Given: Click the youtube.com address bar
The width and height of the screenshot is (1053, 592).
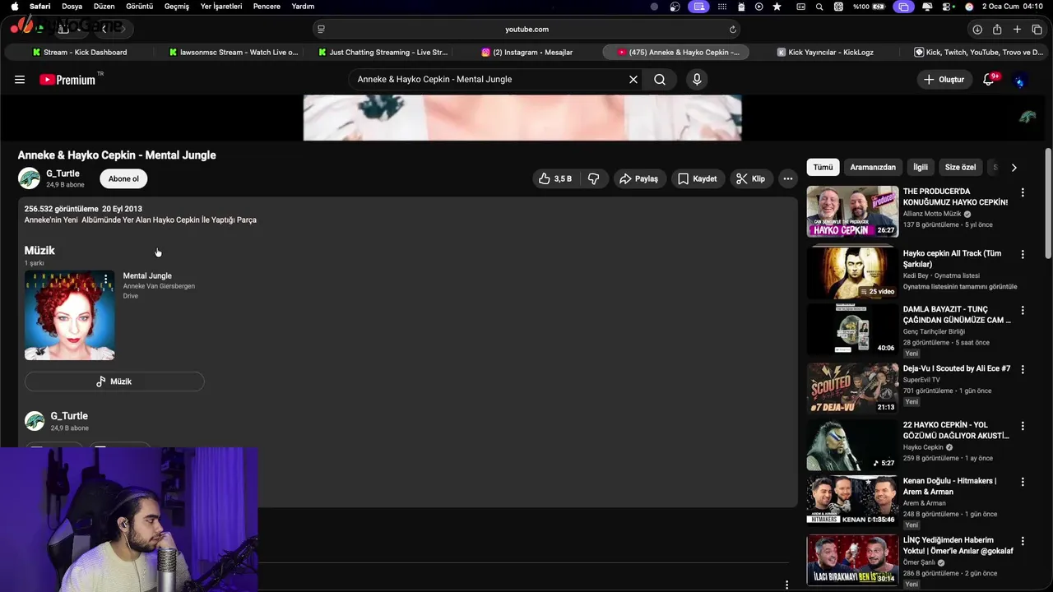Looking at the screenshot, I should pos(526,29).
